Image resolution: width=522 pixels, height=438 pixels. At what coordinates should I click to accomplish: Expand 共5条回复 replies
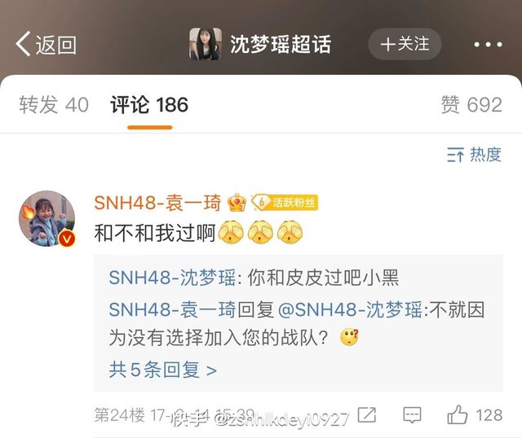pos(163,370)
